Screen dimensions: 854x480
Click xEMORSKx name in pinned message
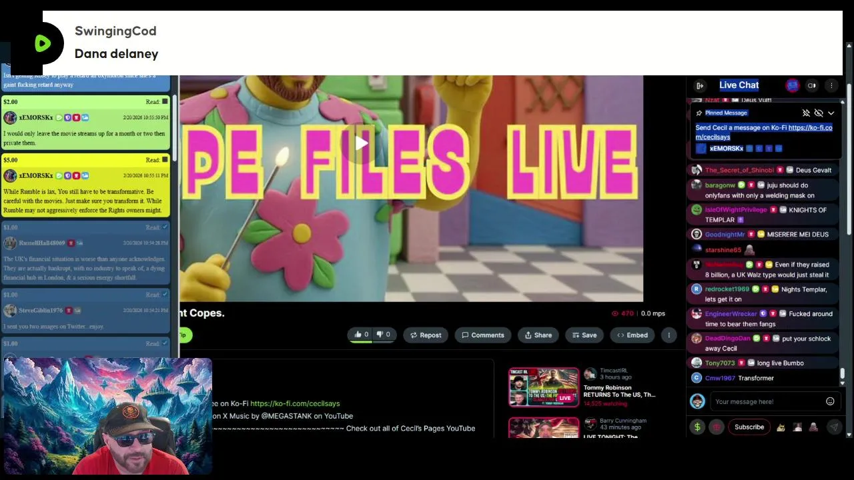tap(726, 149)
